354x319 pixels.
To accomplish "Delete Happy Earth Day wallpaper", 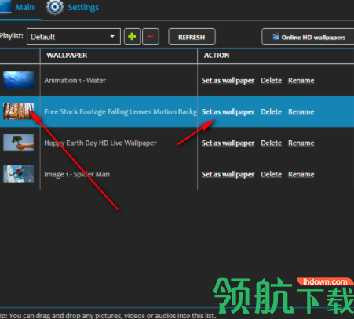I will pyautogui.click(x=272, y=143).
